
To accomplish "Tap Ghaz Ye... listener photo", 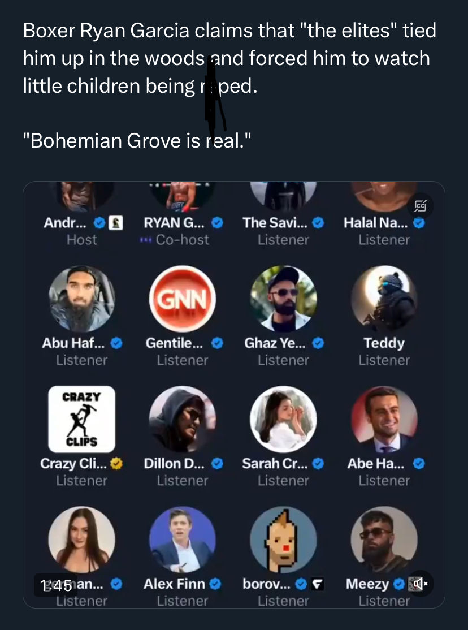I will tap(283, 299).
